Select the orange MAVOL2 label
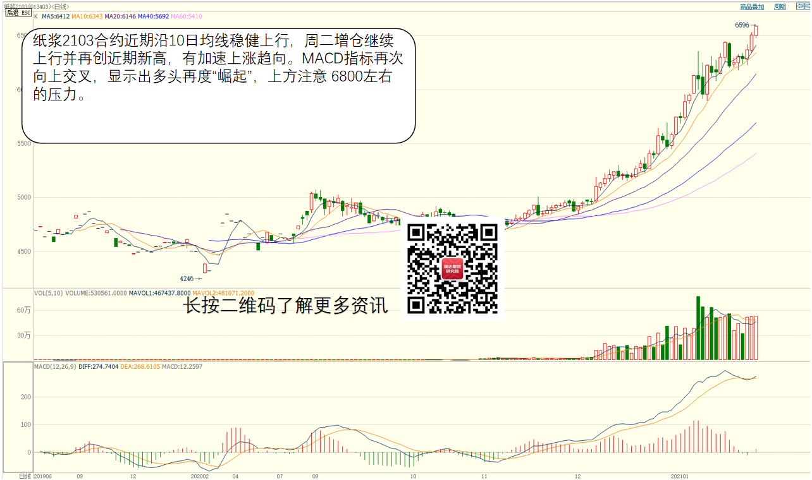Screen dimensions: 812x480 click(x=223, y=293)
